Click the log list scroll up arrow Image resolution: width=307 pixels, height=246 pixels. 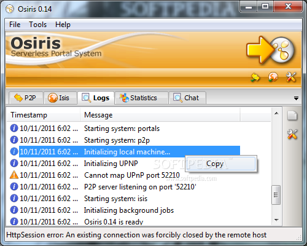(276, 113)
